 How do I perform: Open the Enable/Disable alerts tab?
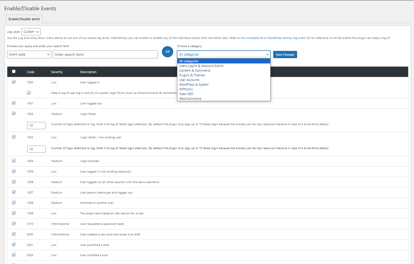(x=24, y=19)
